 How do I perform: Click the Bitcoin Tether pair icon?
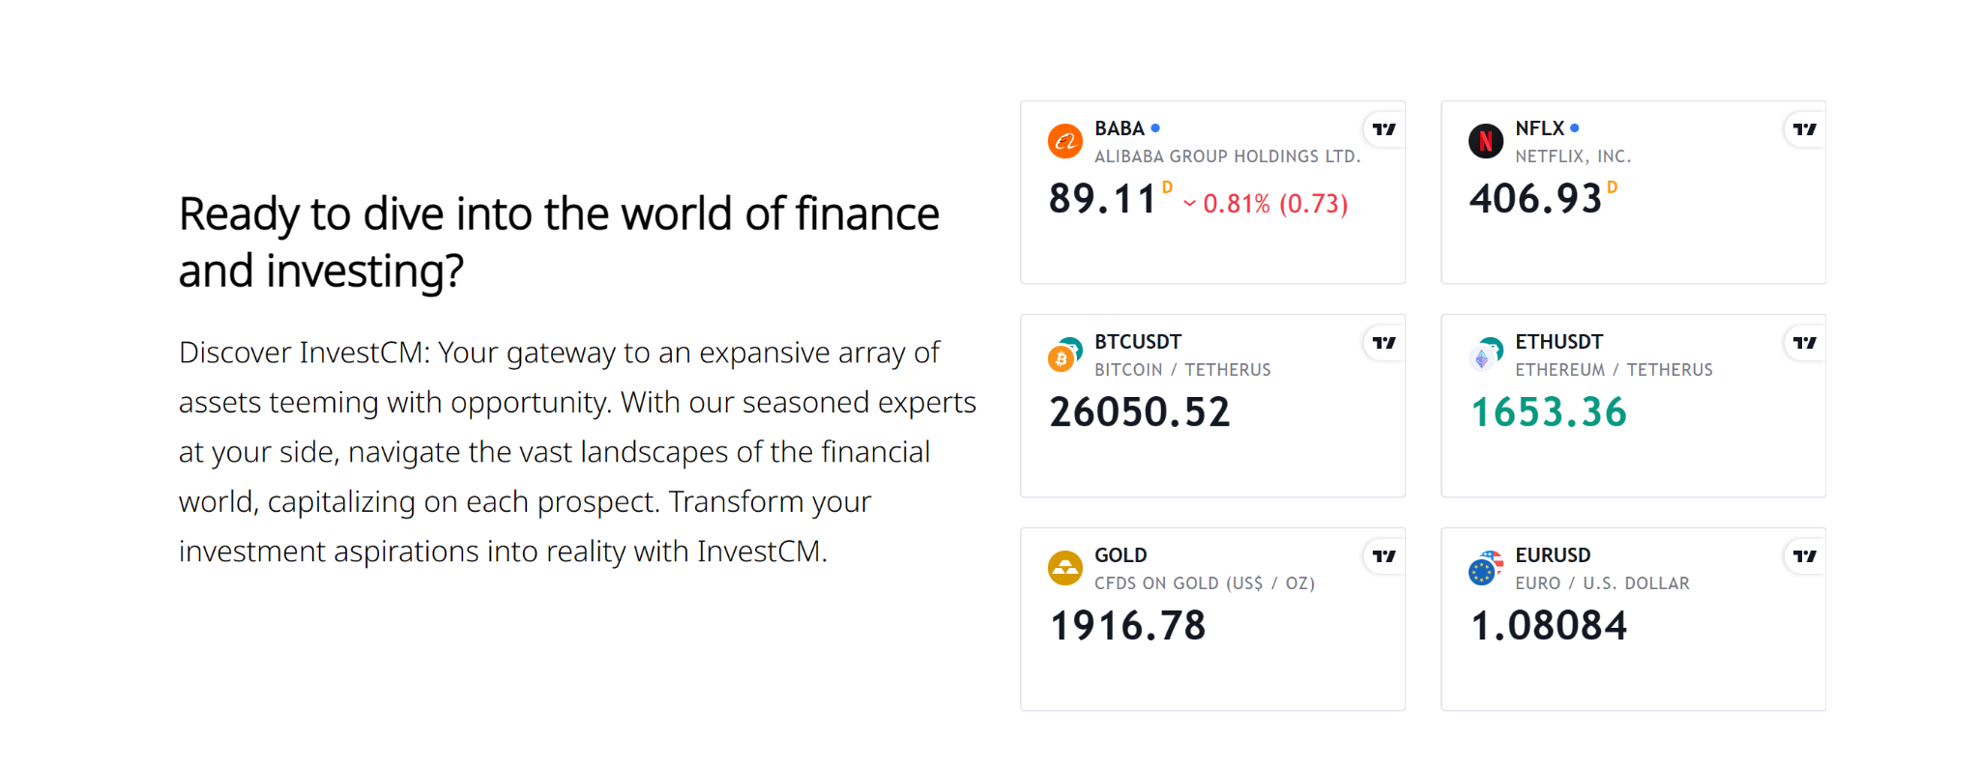coord(1065,354)
